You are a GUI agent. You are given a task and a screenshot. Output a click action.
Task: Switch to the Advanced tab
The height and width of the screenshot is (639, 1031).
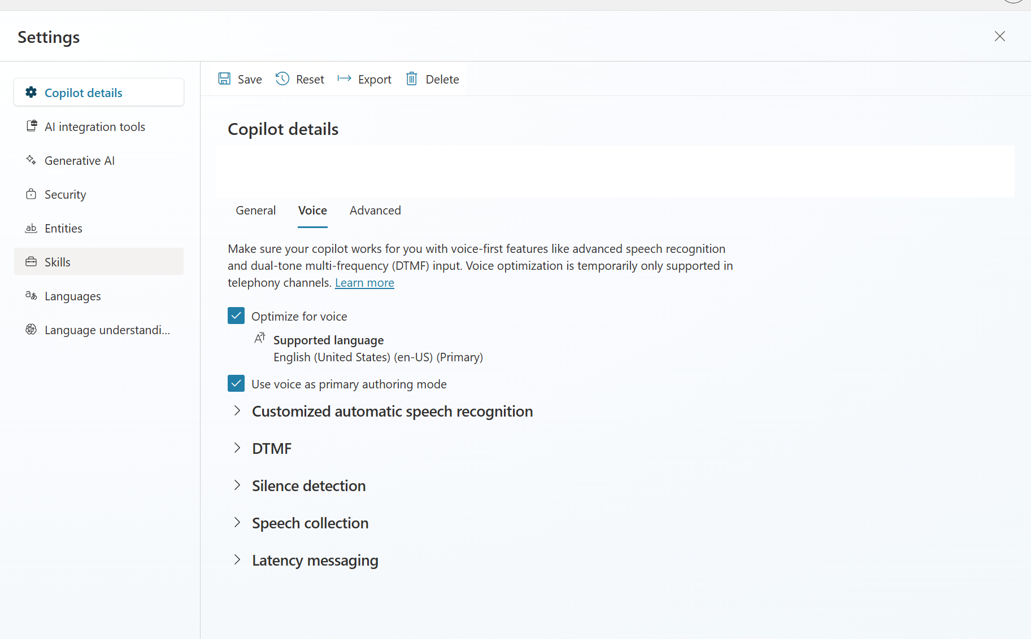[375, 211]
